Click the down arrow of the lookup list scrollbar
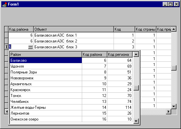Screen dimensions: 181x129 coord(136,121)
